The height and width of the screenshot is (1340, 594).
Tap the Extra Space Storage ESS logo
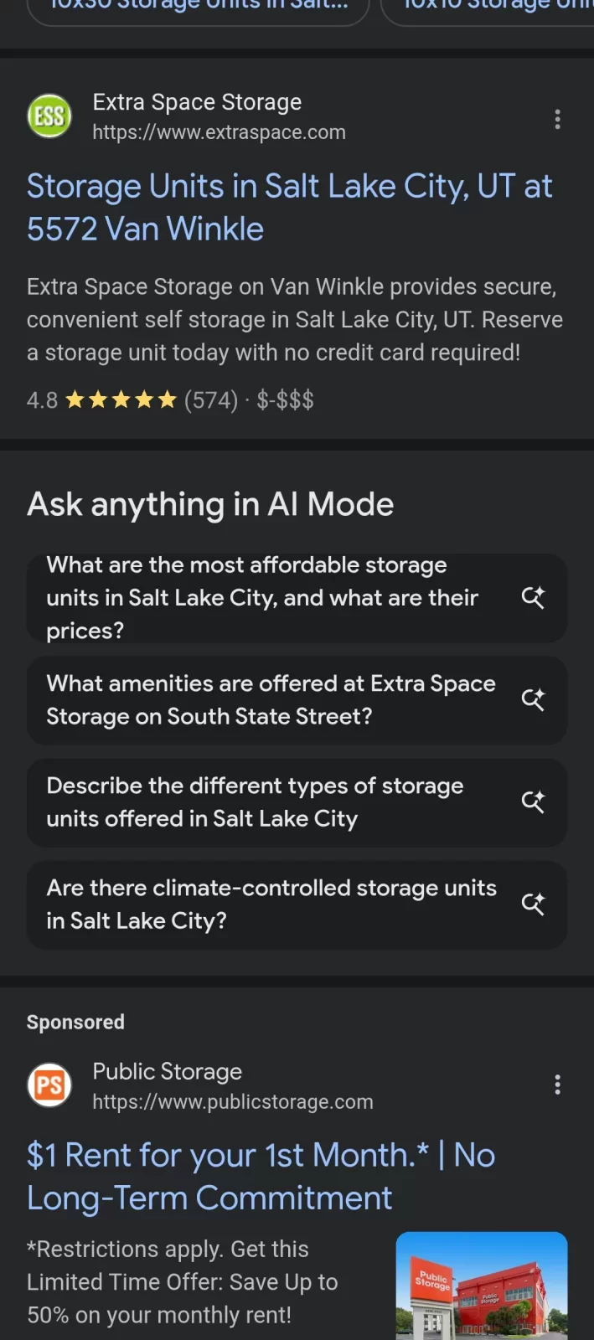(49, 116)
